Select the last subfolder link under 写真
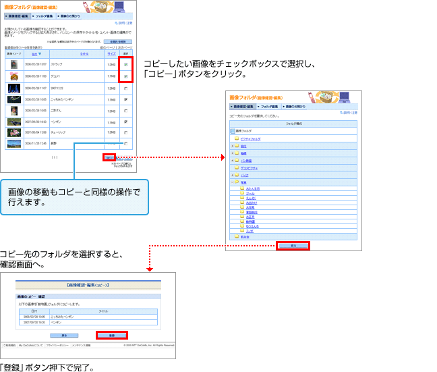This screenshot has height=372, width=437. pos(250,232)
